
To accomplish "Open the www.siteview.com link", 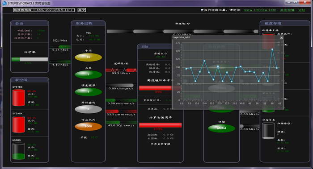I will point(260,10).
